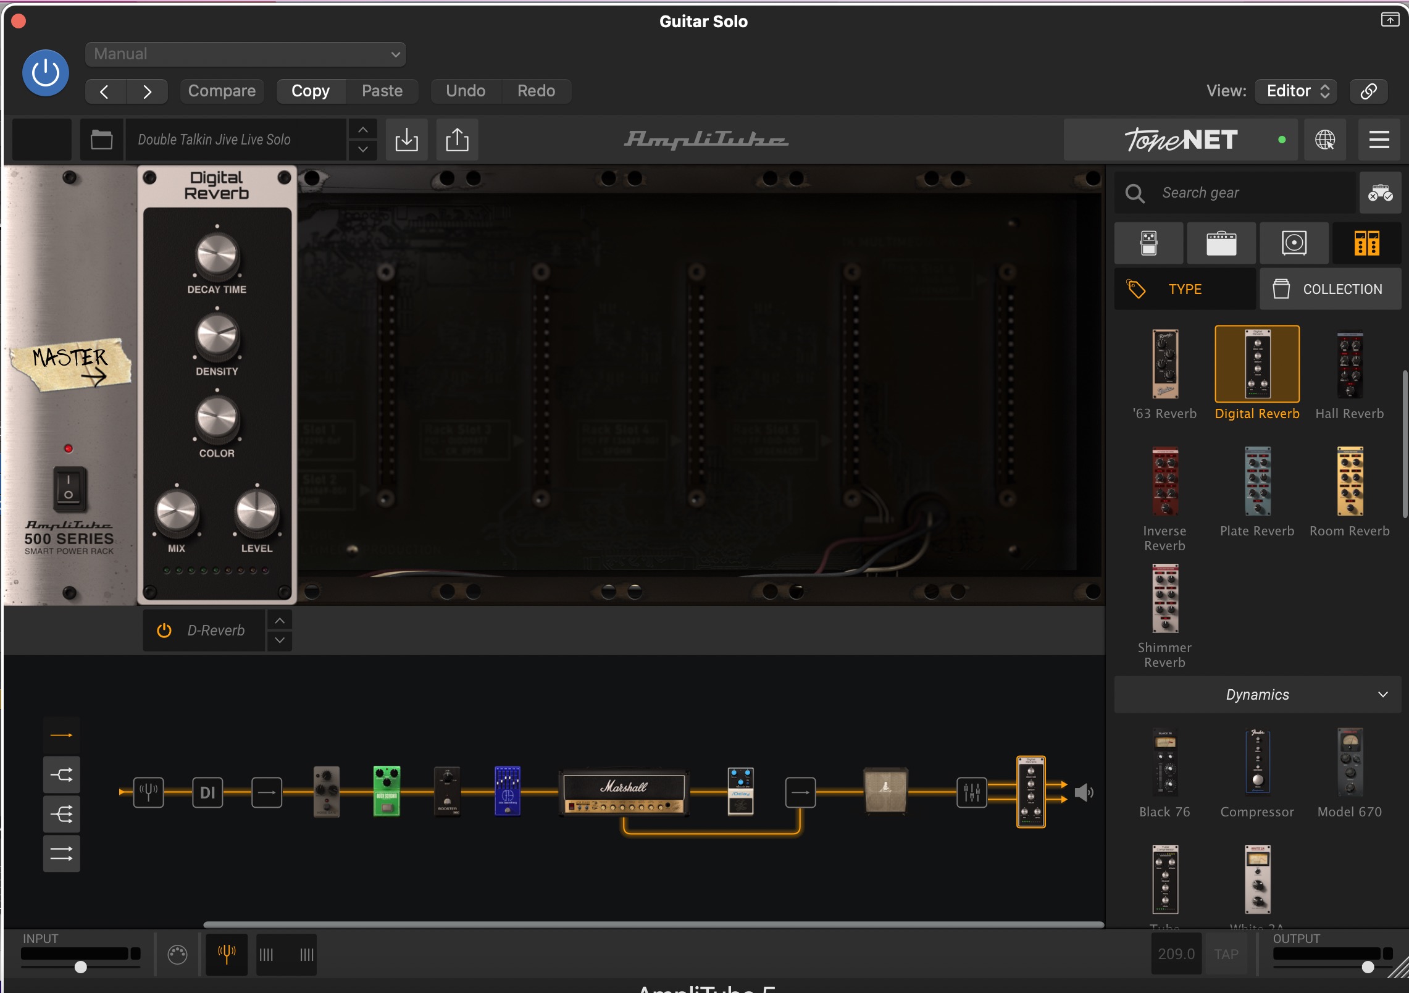The image size is (1409, 993).
Task: Click the Search gear field
Action: click(1235, 193)
